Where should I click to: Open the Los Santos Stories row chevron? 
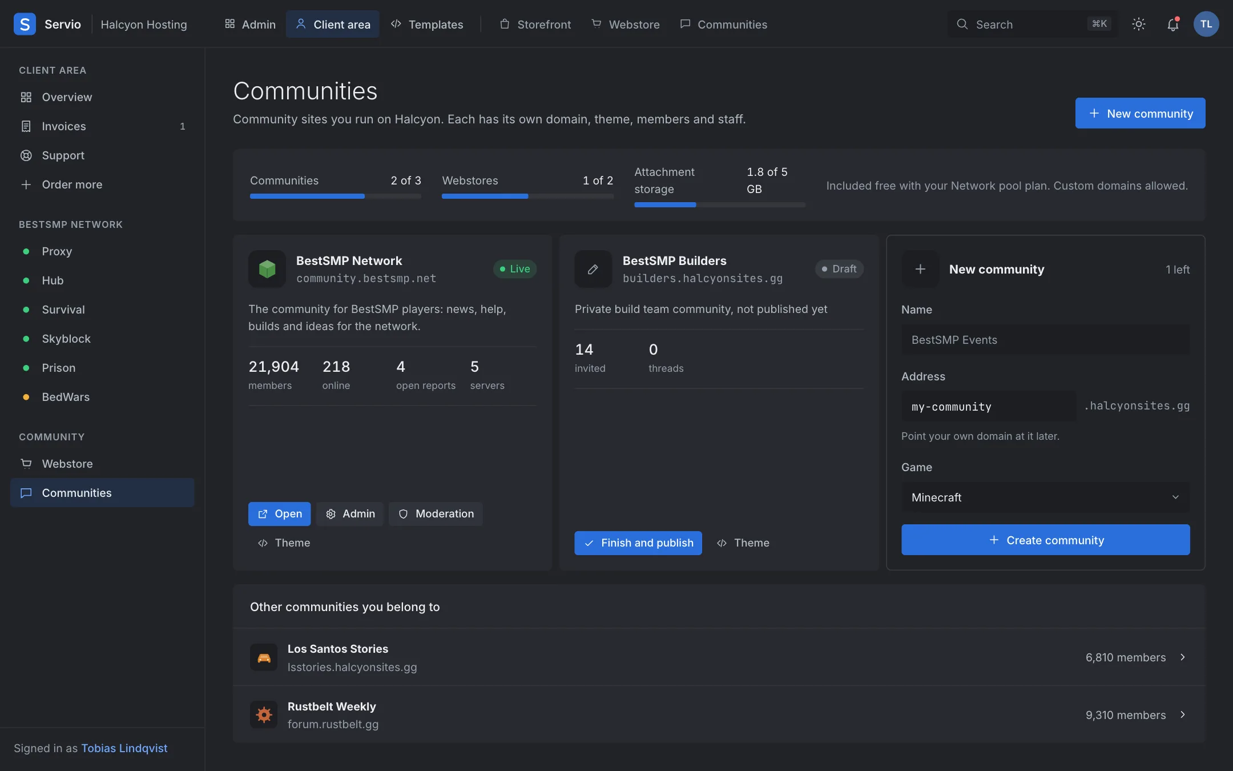pyautogui.click(x=1183, y=657)
